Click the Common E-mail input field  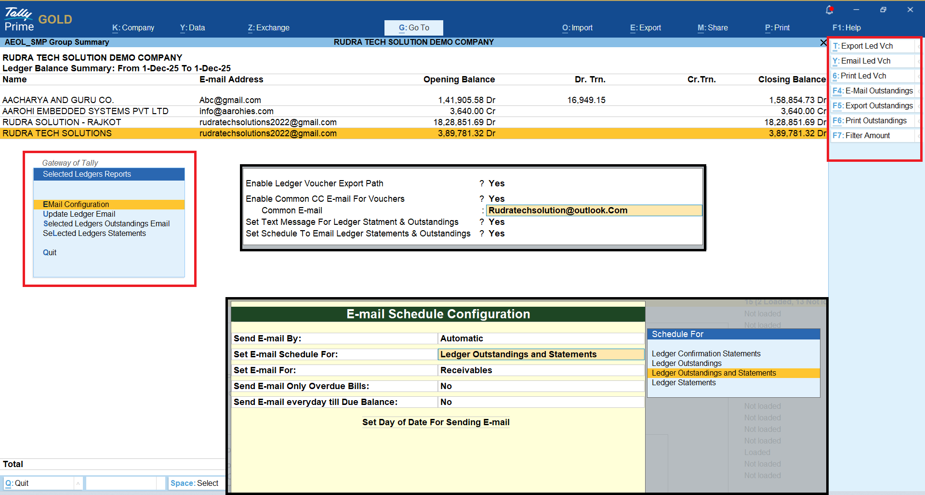(x=594, y=210)
